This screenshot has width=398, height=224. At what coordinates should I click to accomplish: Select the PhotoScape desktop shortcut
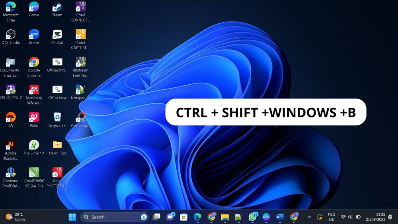tap(80, 120)
